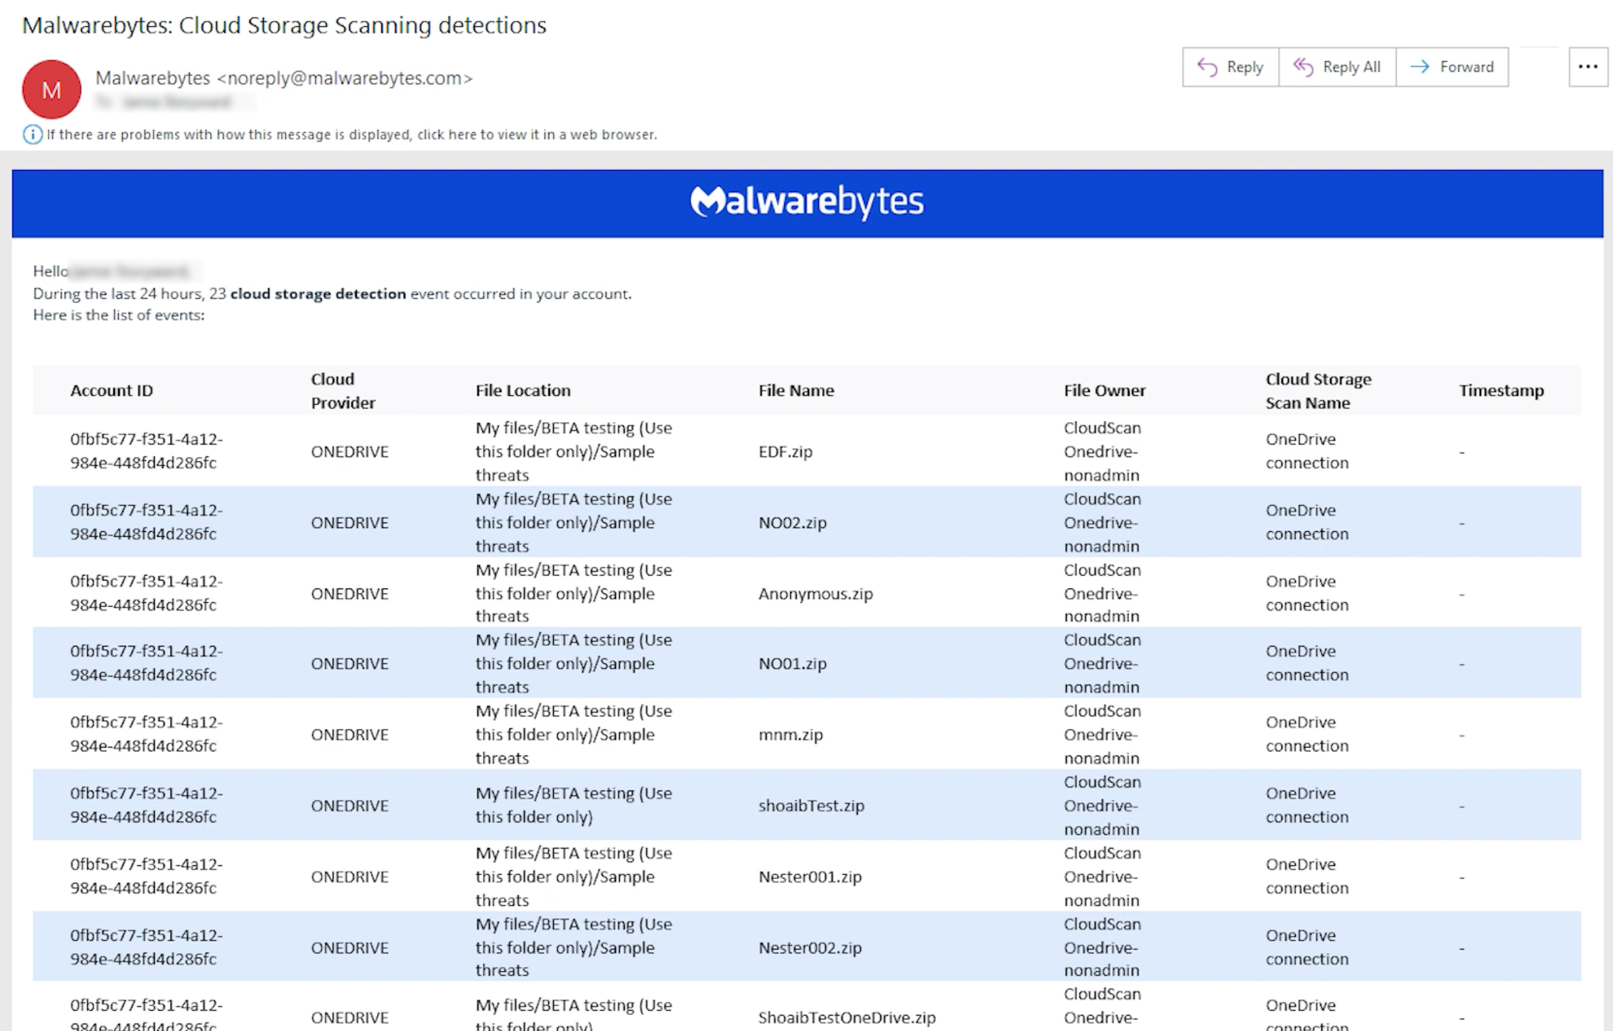Screen dimensions: 1613x1031
Task: Click the Reply All button
Action: tap(1337, 67)
